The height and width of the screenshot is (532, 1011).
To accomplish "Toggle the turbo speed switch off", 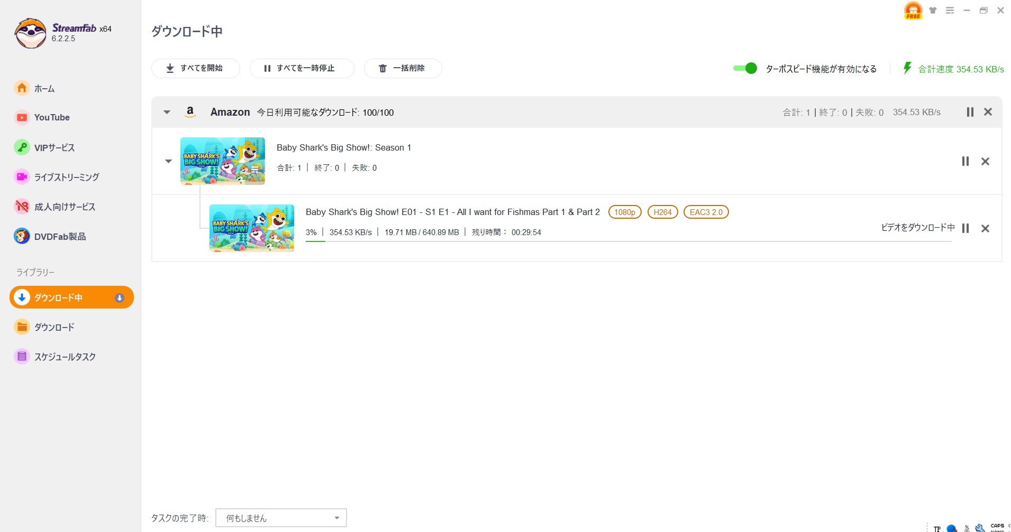I will pos(745,68).
